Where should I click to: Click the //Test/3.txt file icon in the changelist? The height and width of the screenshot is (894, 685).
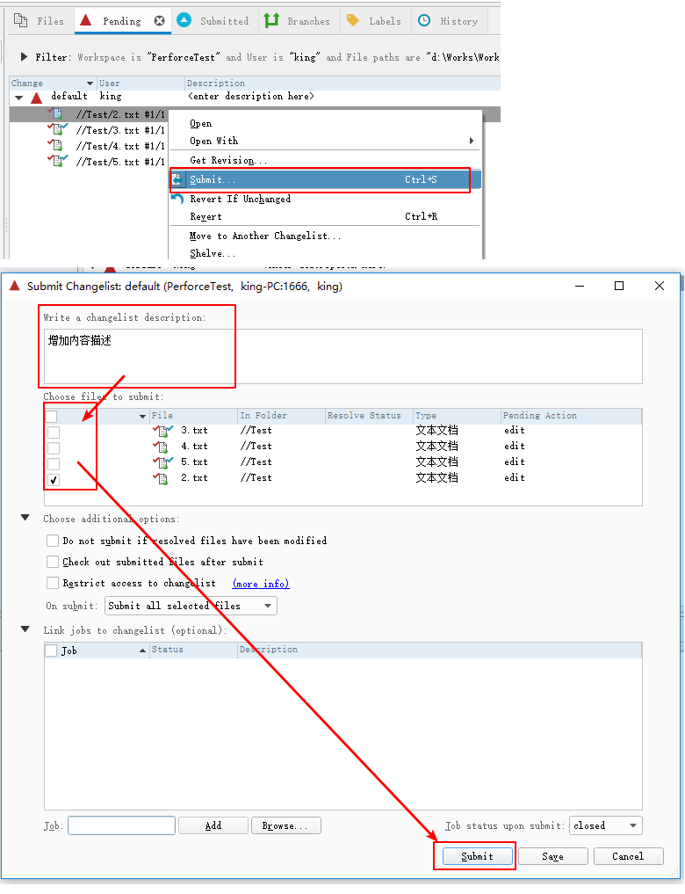(57, 130)
